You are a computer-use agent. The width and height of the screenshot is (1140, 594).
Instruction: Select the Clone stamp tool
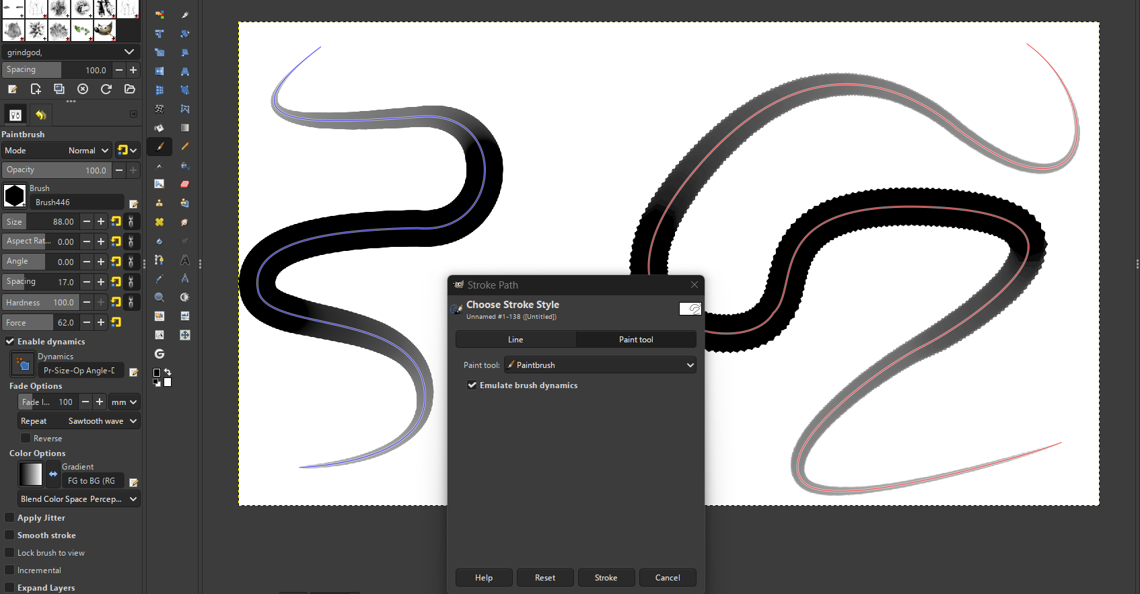point(159,202)
